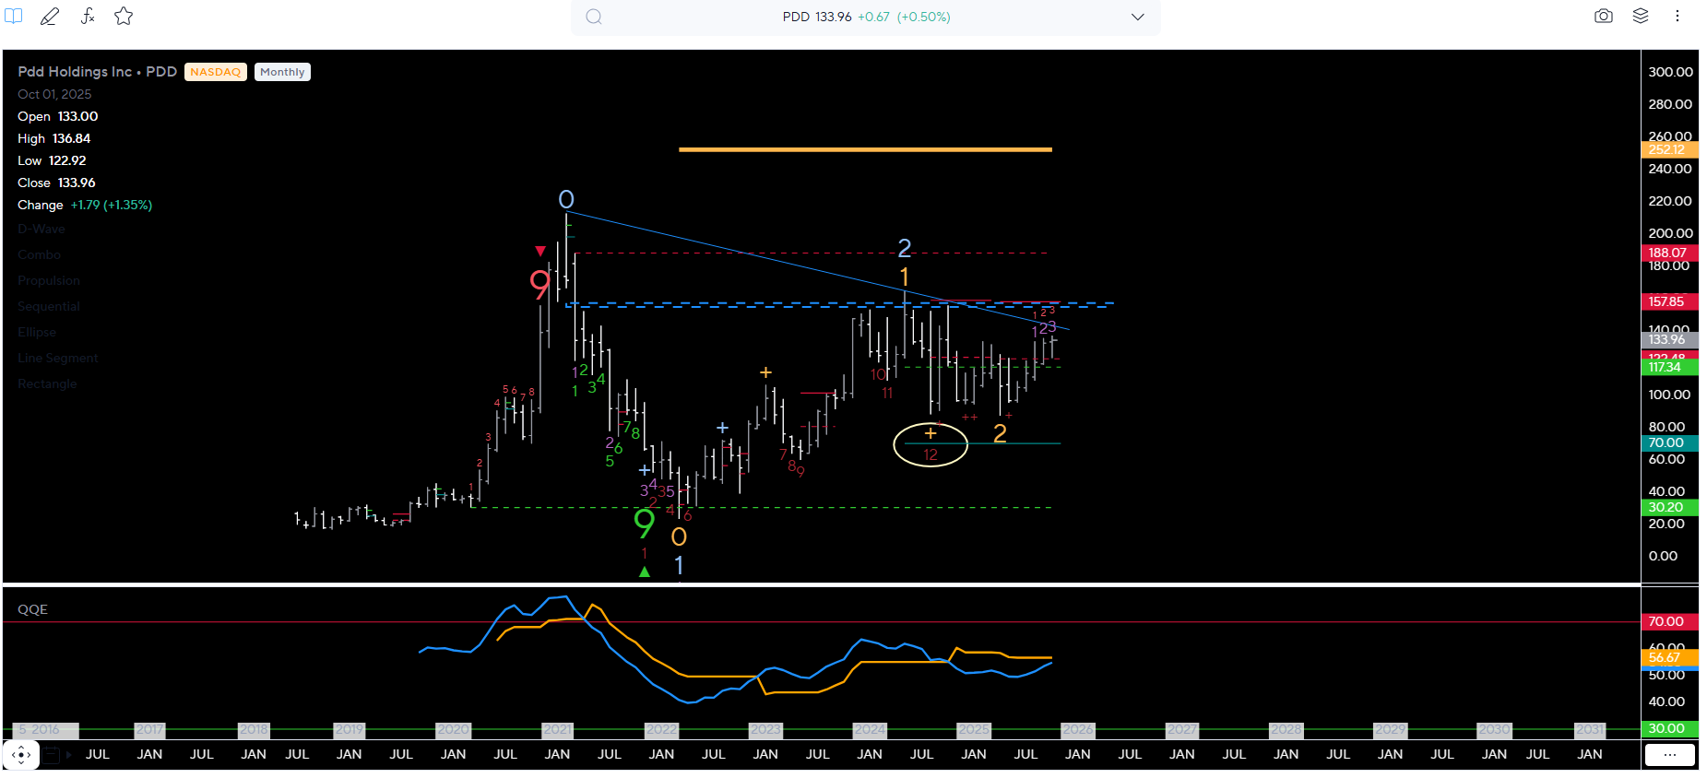
Task: Open the calendar date picker icon
Action: point(52,755)
